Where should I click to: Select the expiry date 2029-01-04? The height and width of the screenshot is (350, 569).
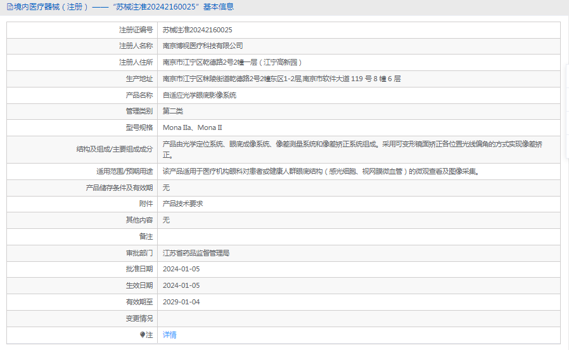pos(181,302)
